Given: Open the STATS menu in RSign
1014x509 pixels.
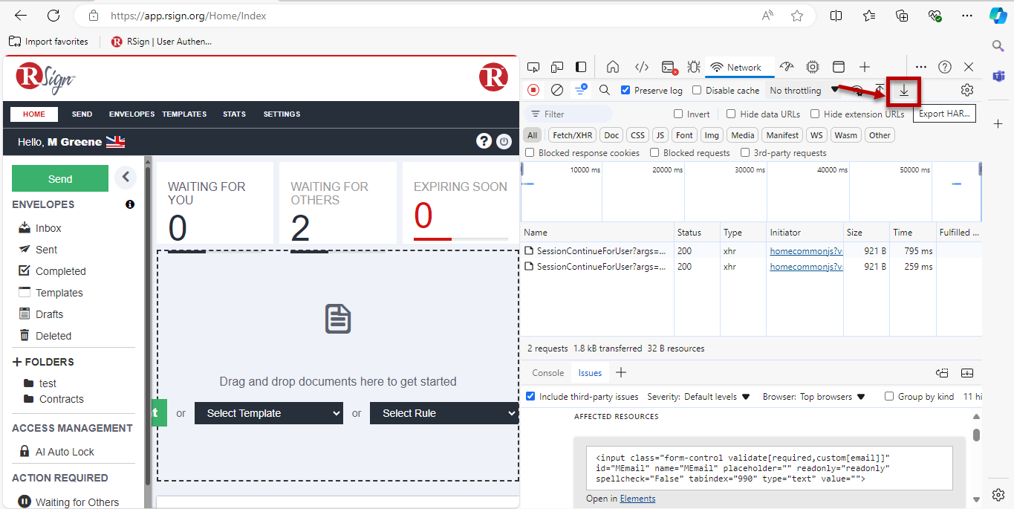Looking at the screenshot, I should (234, 114).
